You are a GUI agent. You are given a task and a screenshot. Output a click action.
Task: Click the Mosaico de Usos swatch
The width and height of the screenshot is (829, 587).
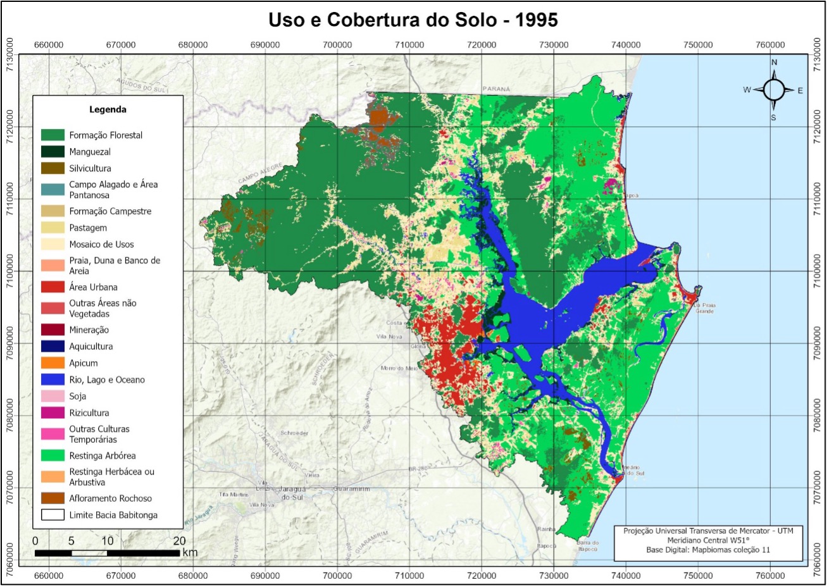point(53,244)
